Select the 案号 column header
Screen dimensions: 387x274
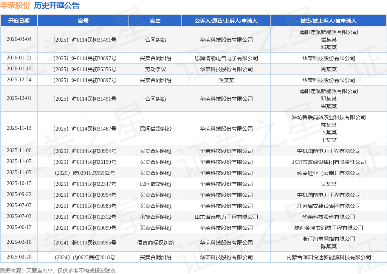click(x=83, y=21)
